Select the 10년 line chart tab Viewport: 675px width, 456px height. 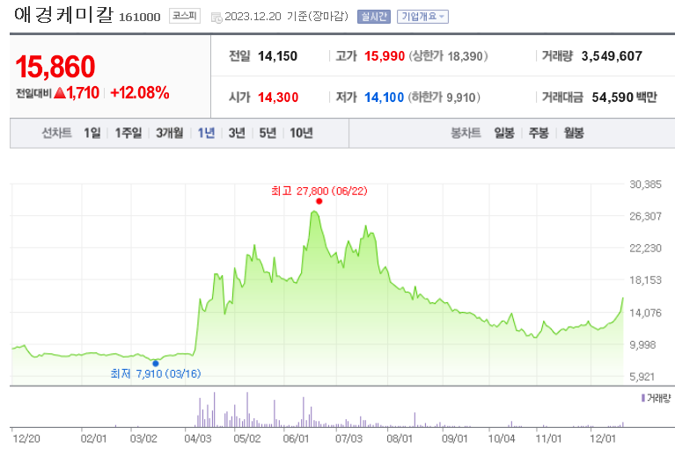pyautogui.click(x=301, y=133)
